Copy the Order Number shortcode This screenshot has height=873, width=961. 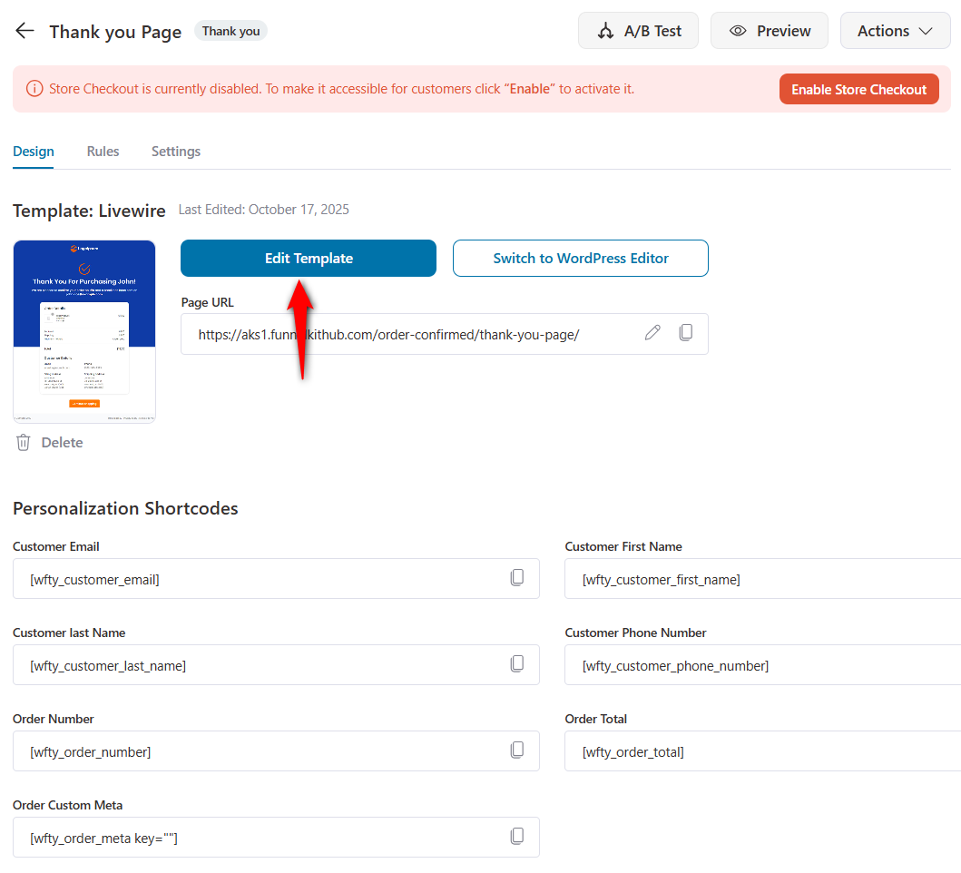pyautogui.click(x=516, y=750)
